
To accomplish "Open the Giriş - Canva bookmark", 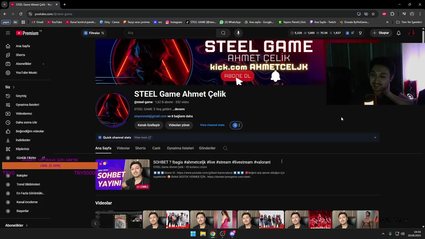I will coord(109,22).
